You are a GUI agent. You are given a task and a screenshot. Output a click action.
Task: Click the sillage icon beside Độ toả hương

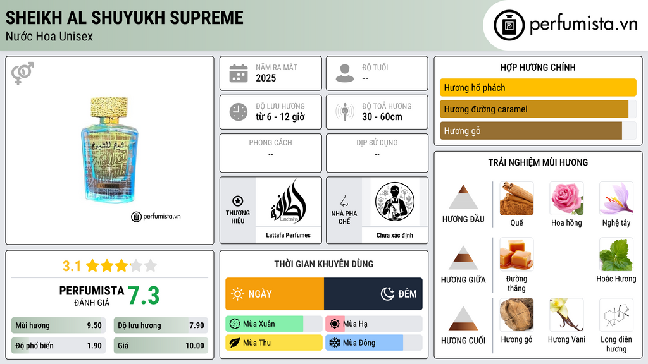345,112
